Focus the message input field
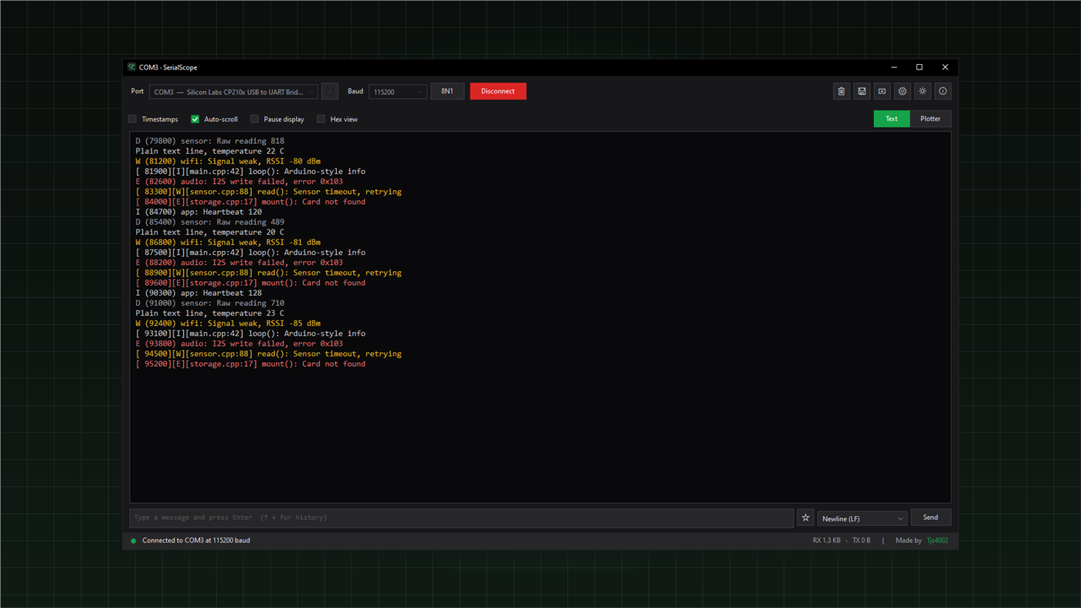The width and height of the screenshot is (1081, 608). point(461,518)
